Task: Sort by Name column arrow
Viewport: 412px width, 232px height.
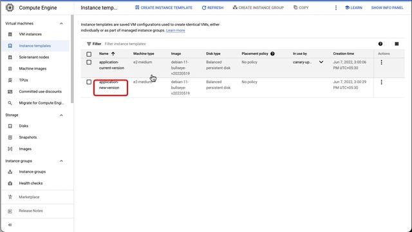Action: (113, 53)
